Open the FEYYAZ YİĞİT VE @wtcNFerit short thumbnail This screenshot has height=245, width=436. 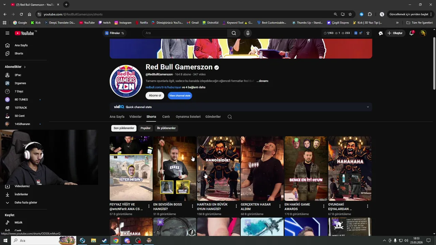(x=131, y=168)
